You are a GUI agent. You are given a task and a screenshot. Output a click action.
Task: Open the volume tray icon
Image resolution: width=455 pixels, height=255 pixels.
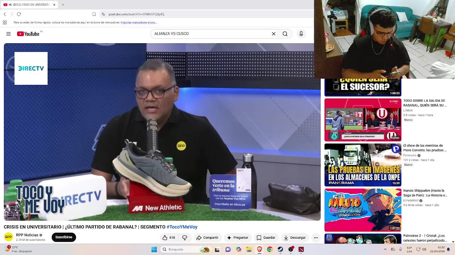(x=424, y=249)
